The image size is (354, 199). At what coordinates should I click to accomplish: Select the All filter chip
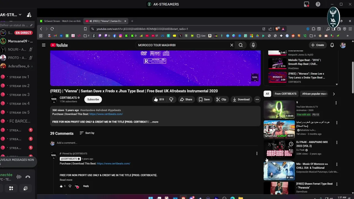coord(267,94)
